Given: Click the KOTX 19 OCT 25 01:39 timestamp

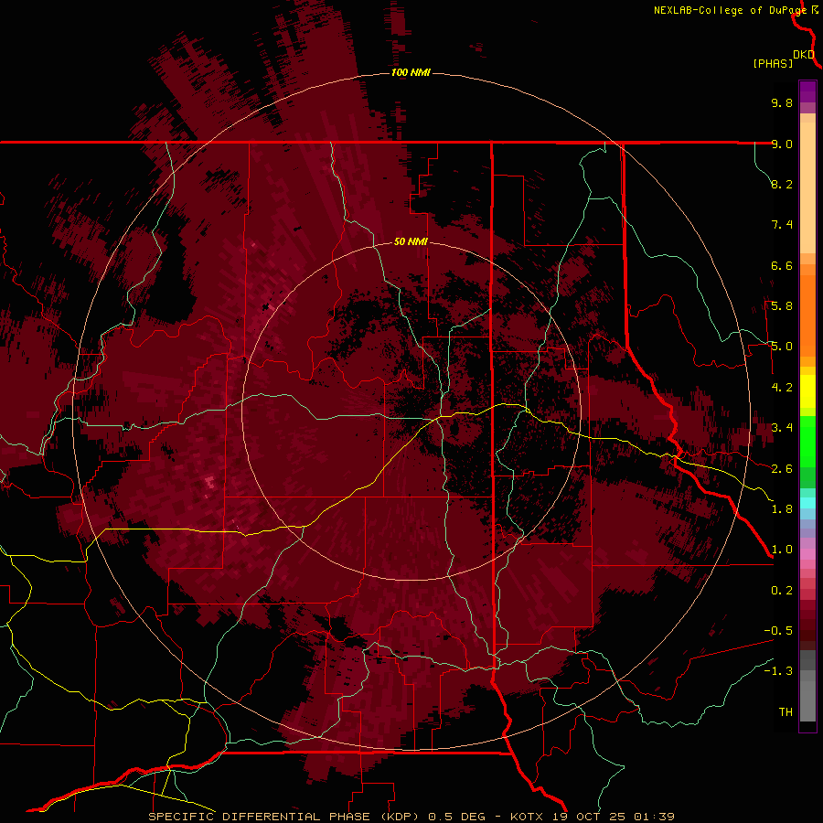Looking at the screenshot, I should coord(593,817).
